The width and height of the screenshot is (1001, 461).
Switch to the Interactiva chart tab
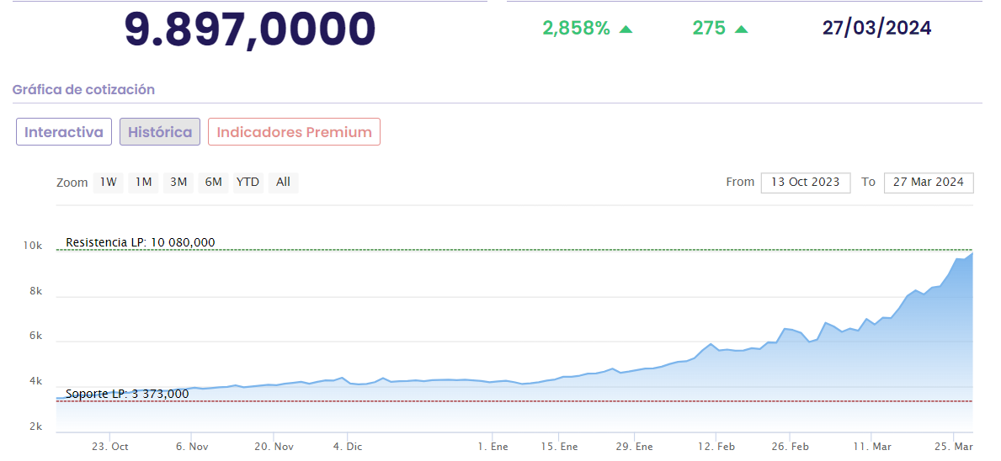click(x=64, y=132)
